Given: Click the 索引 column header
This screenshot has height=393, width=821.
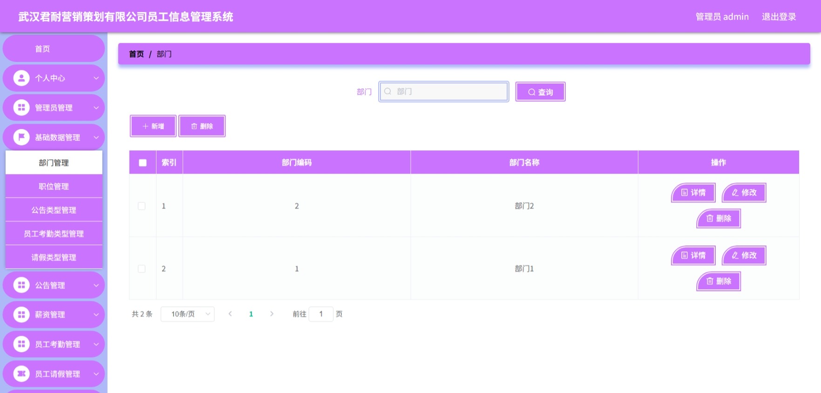Looking at the screenshot, I should coord(169,163).
